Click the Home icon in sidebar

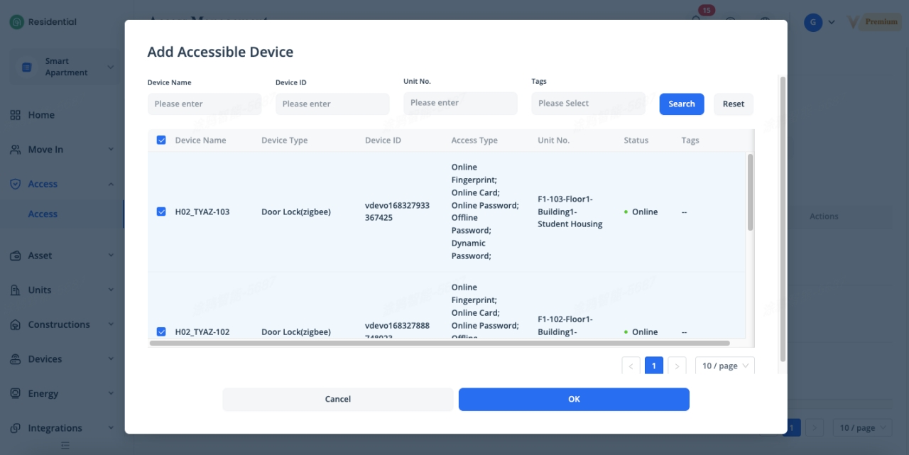point(15,115)
